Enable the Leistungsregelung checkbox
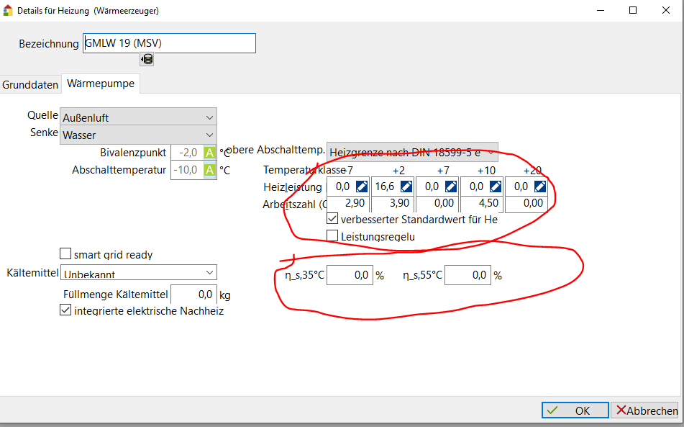Image resolution: width=684 pixels, height=427 pixels. pyautogui.click(x=332, y=236)
